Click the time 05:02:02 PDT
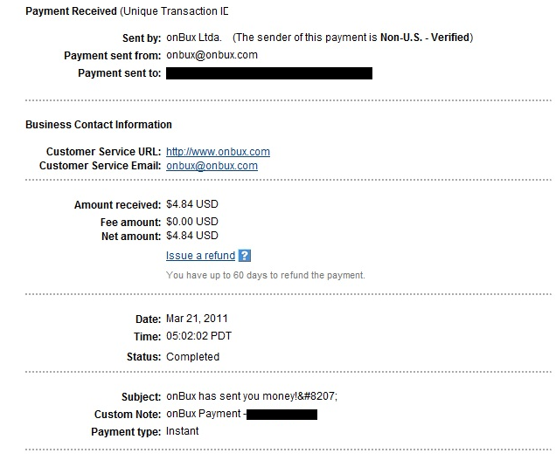 pos(198,336)
